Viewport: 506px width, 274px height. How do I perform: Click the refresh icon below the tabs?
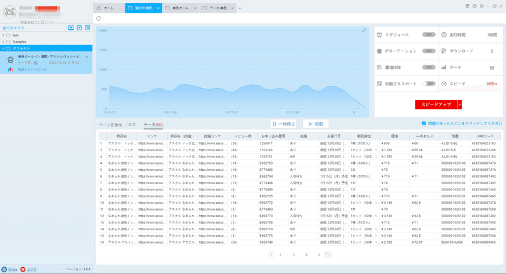(99, 19)
